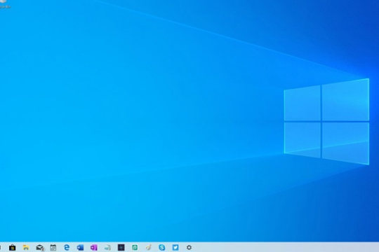Open Settings gear icon in taskbar
The image size is (379, 252).
pos(189,247)
